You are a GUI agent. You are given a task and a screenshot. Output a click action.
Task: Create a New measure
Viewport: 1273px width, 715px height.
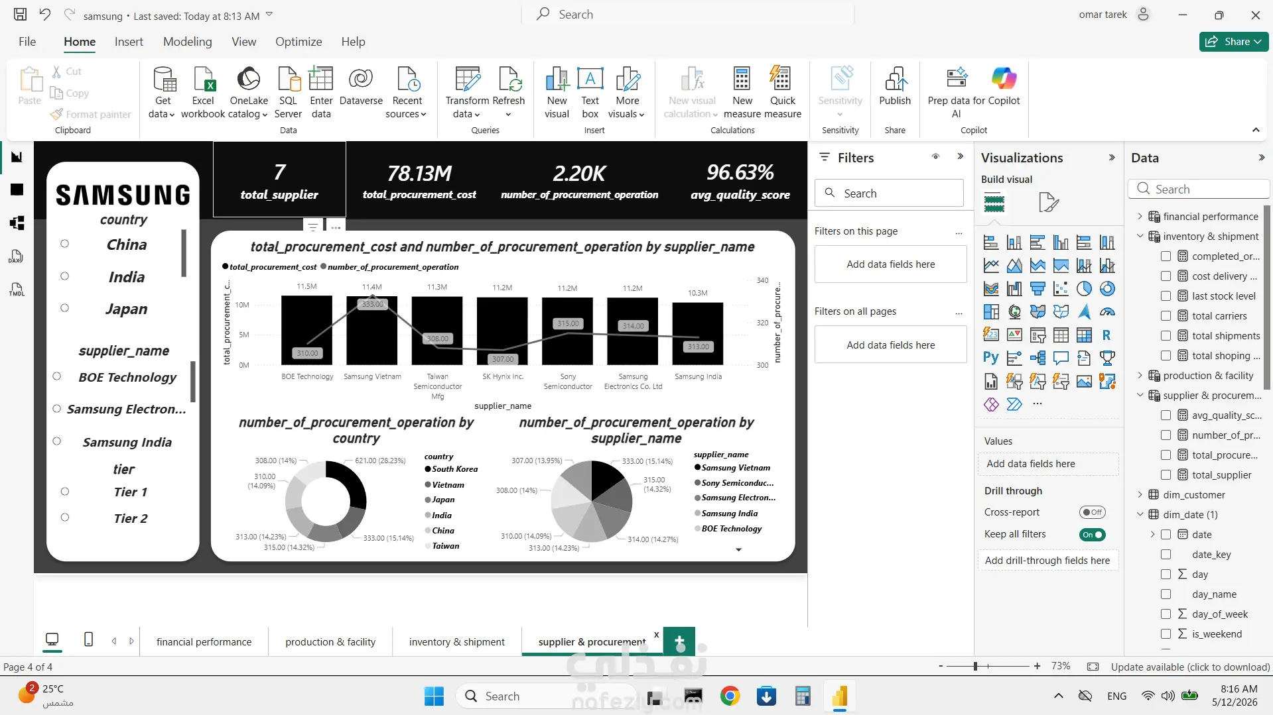[742, 92]
